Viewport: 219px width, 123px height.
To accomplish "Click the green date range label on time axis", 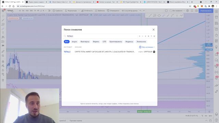I will coord(144,112).
